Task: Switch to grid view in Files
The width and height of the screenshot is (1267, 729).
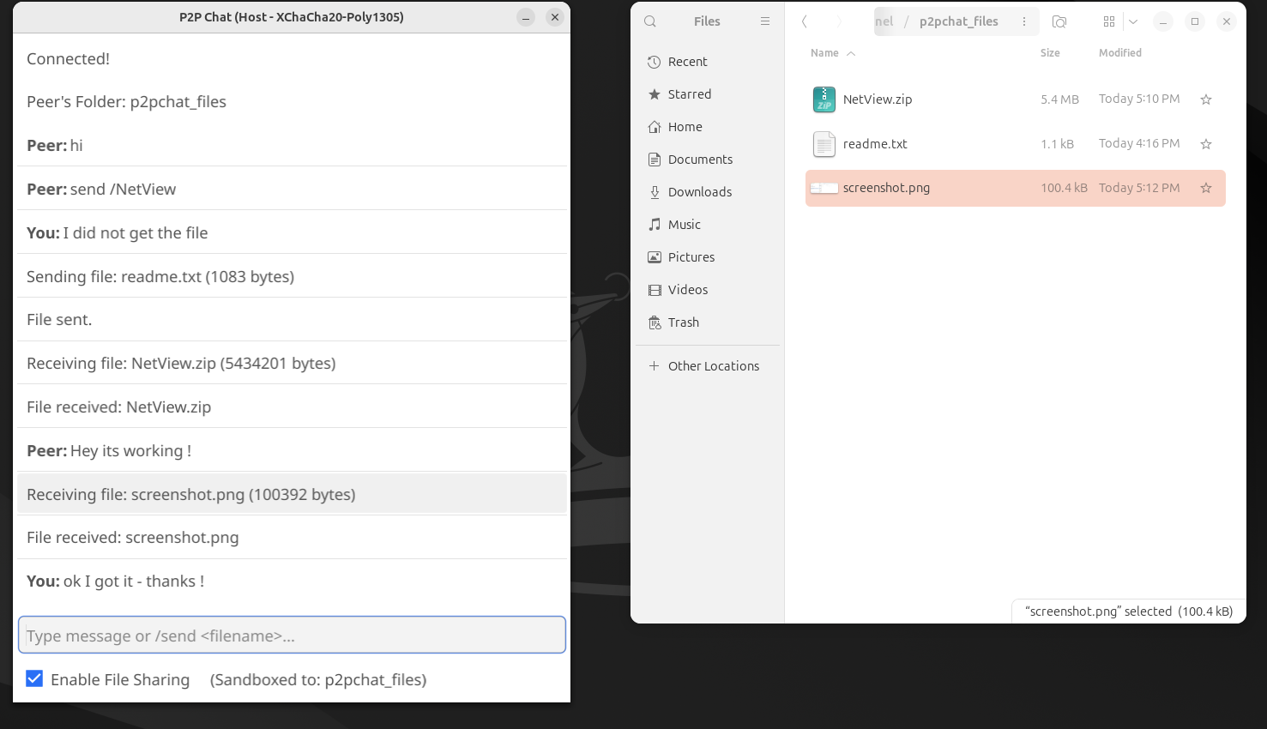Action: coord(1108,21)
